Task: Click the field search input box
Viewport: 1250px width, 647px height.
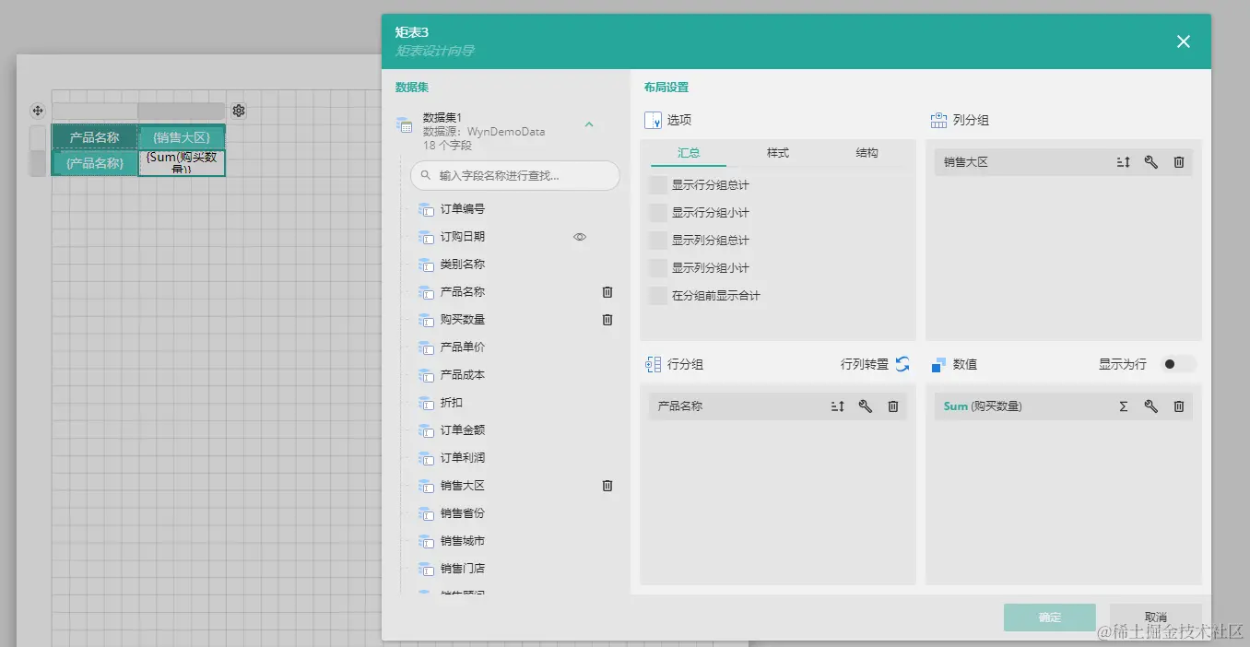Action: tap(515, 175)
